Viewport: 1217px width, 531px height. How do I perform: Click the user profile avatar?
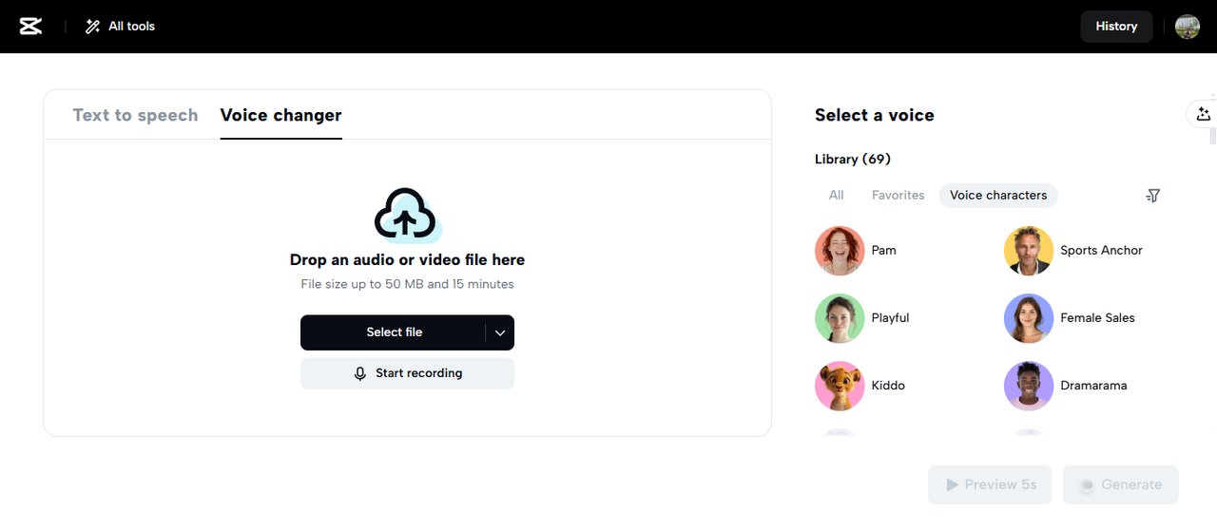pyautogui.click(x=1187, y=27)
